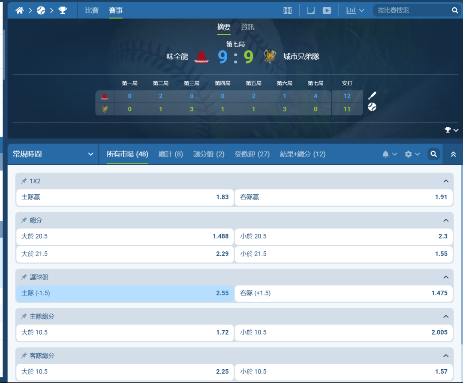This screenshot has height=383, width=463.
Task: Select 客隊總分 小於 10.5 at 1.57
Action: (x=344, y=372)
